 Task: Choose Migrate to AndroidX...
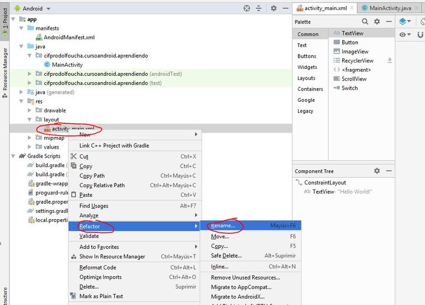click(250, 297)
